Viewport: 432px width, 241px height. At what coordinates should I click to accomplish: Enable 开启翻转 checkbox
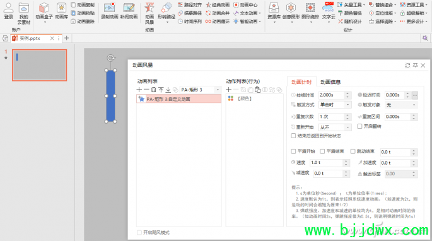click(x=359, y=126)
